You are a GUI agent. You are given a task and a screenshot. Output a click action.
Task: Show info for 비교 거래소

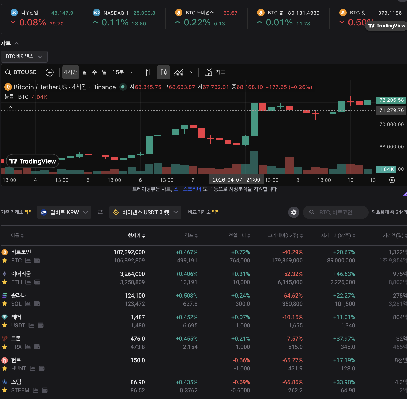coord(215,212)
